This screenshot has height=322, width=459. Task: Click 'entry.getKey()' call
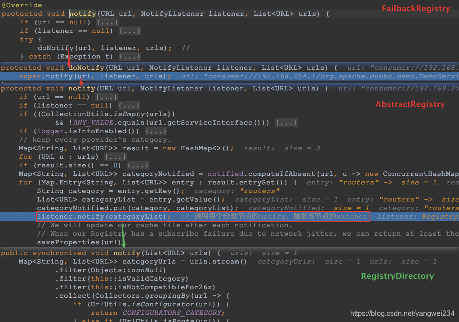[x=149, y=191]
